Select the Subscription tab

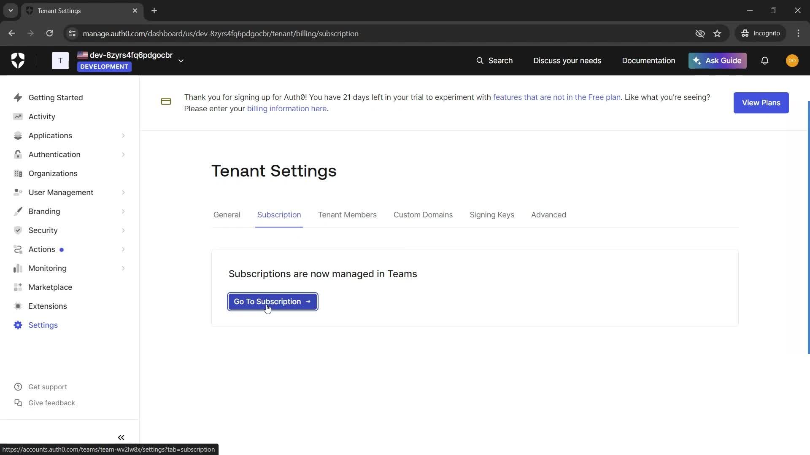[x=279, y=215]
